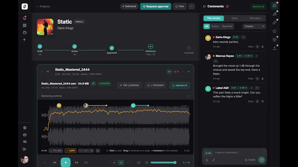Screen dimensions: 298x167
Task: Show only Active comments filter
Action: point(215,26)
